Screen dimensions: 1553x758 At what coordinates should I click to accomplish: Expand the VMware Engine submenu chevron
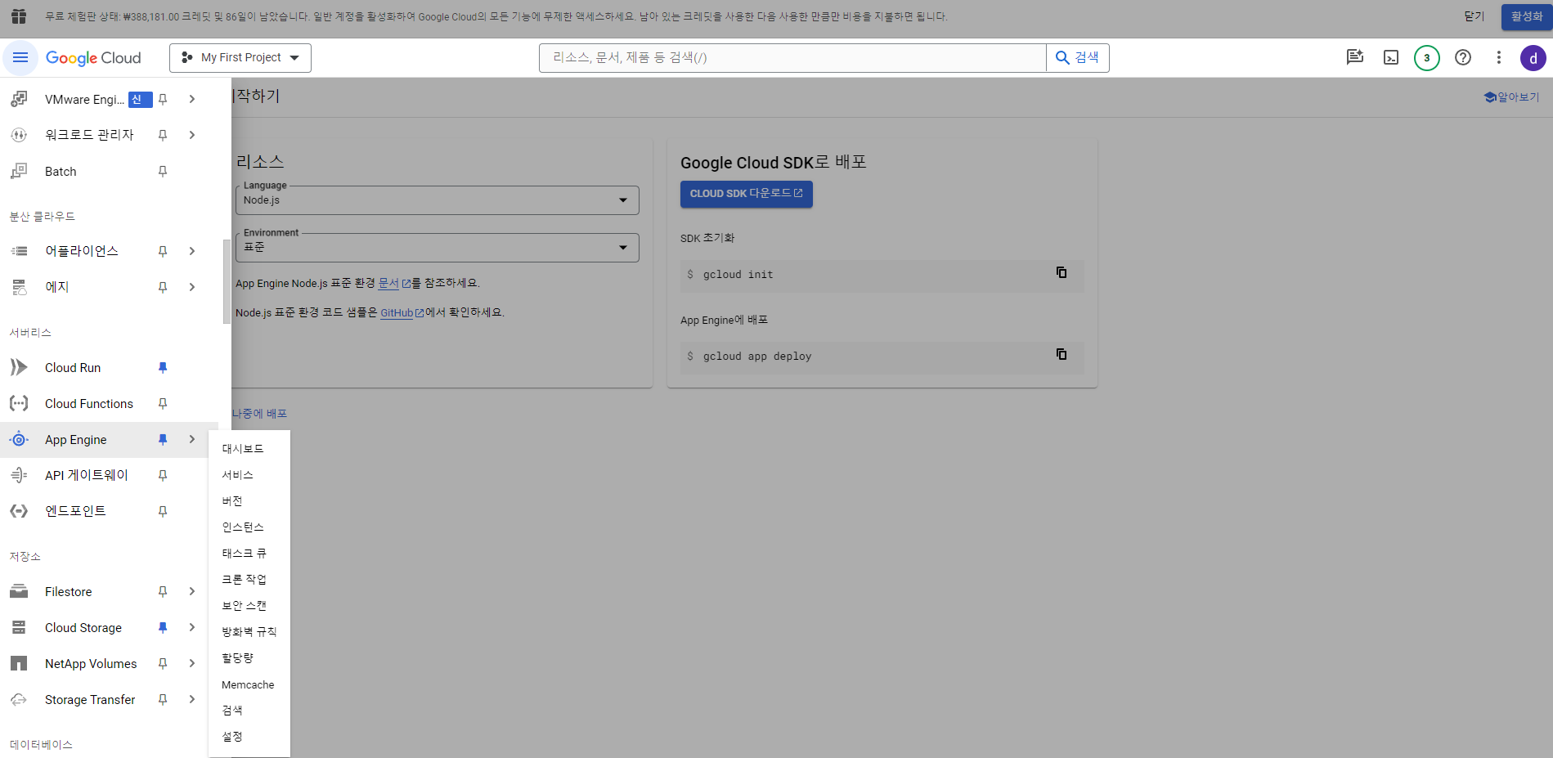click(x=192, y=99)
